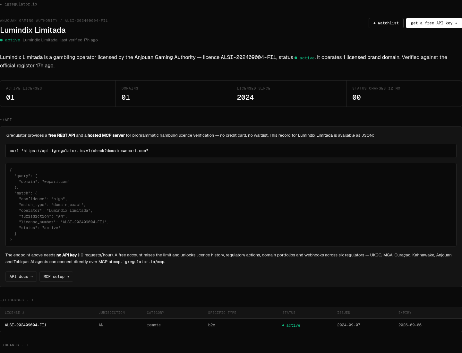Open the API docs button
This screenshot has height=353, width=462.
click(21, 277)
